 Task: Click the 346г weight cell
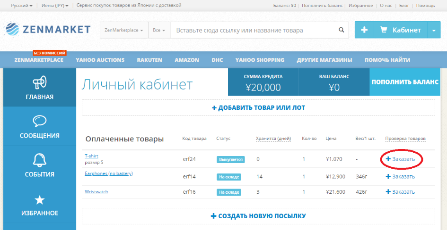pos(362,177)
